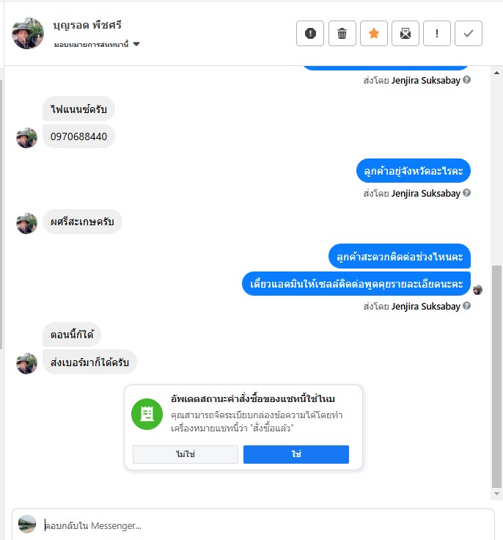
Task: Click scrollbar up arrow in chat
Action: pyautogui.click(x=496, y=73)
